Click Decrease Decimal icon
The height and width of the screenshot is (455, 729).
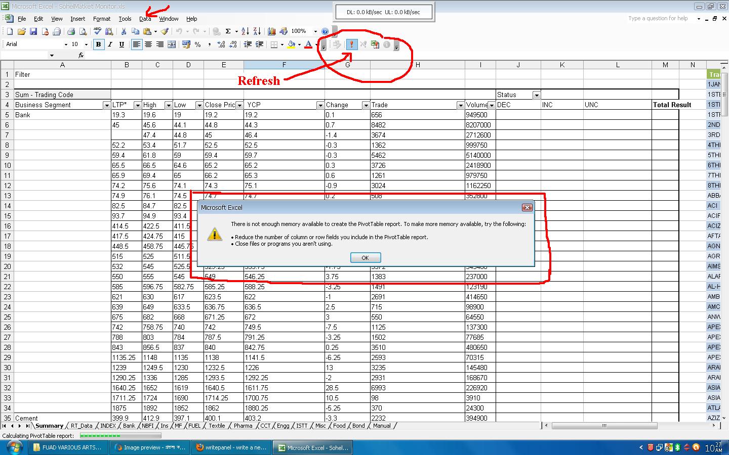click(233, 44)
